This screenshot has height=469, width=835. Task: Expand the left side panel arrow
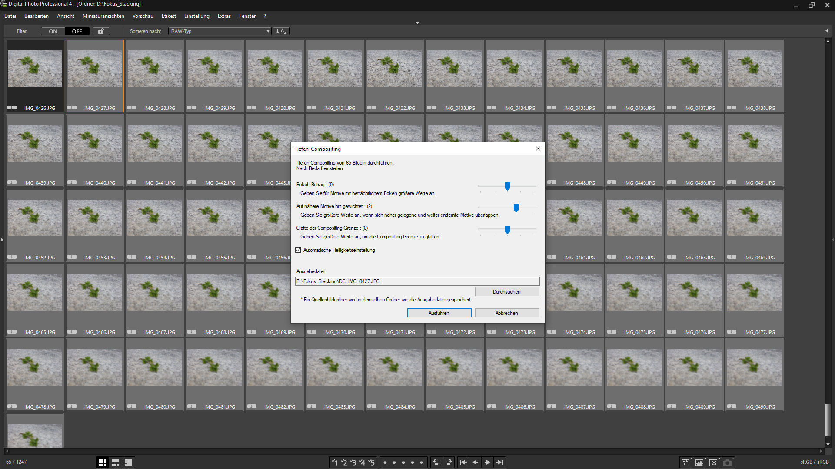click(2, 239)
